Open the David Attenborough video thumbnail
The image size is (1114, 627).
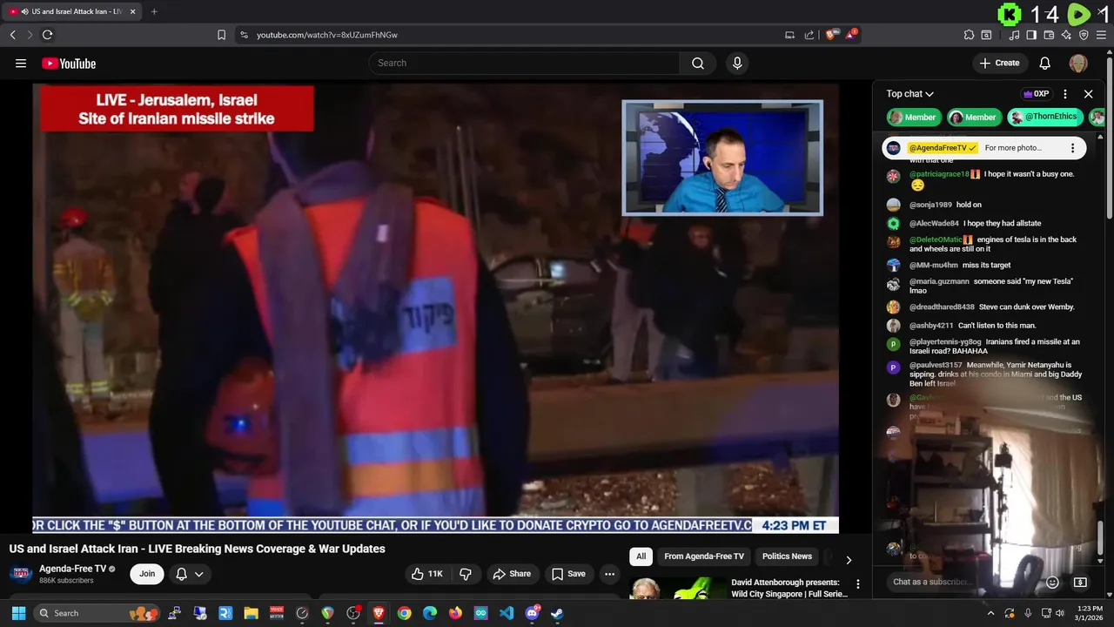tap(677, 589)
